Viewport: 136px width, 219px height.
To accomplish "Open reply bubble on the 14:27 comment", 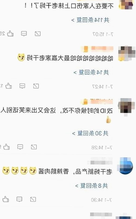I will point(22,86).
